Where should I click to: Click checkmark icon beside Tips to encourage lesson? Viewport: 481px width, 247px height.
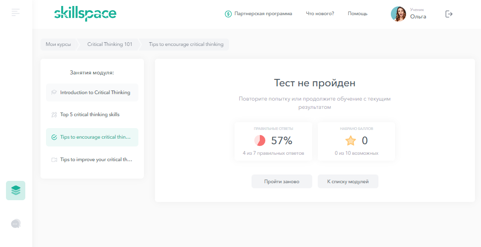54,137
